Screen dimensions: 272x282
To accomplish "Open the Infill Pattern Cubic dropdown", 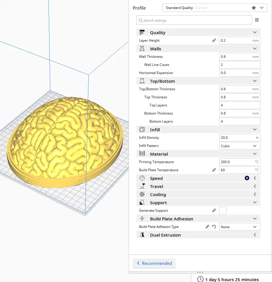I will tap(240, 146).
